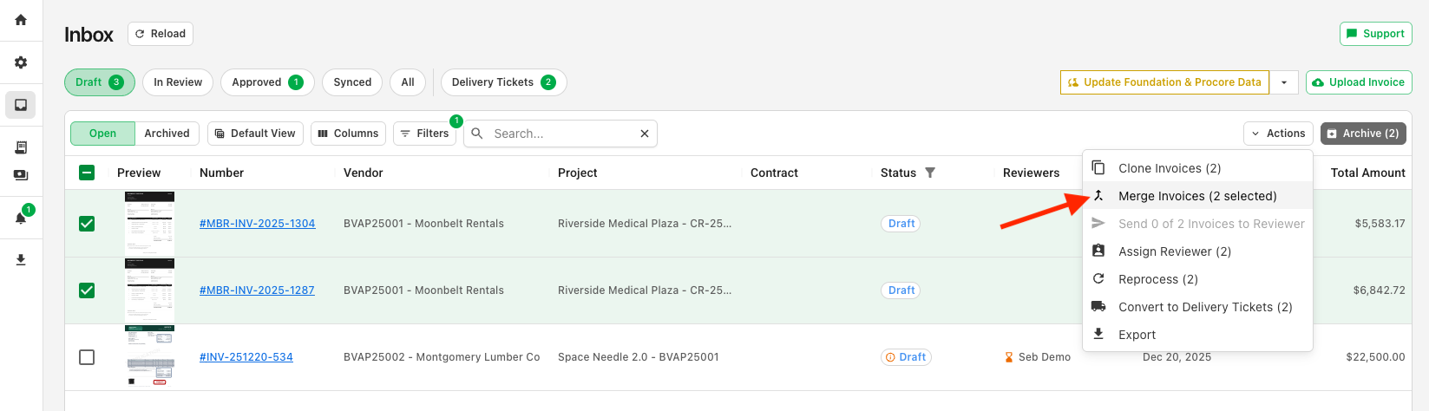Open preview thumbnail of MBR-INV-2025-1304
The height and width of the screenshot is (411, 1429).
[x=149, y=224]
